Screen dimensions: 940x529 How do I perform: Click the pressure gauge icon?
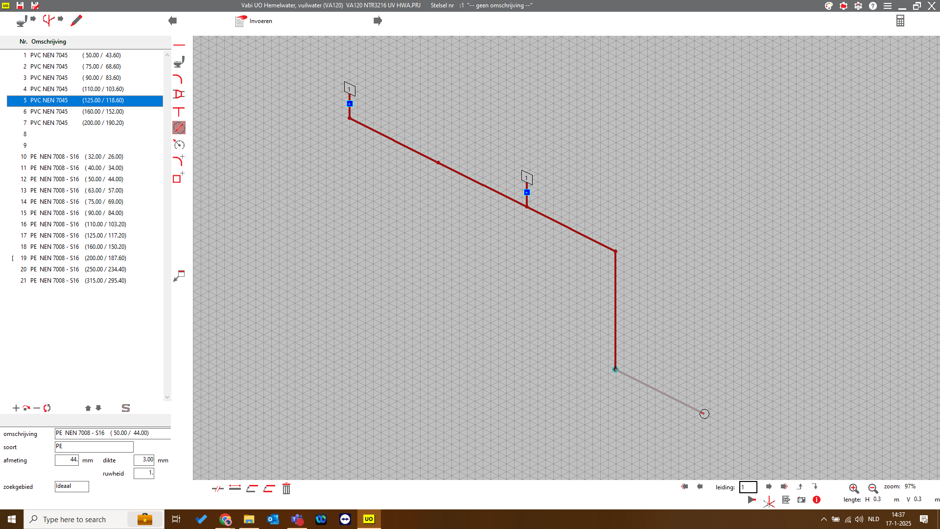(179, 144)
